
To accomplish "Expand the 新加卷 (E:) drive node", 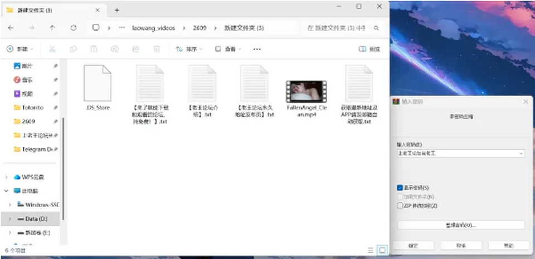I will [10, 233].
